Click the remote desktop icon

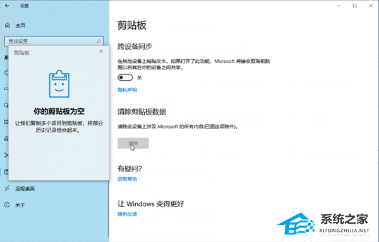(x=7, y=188)
